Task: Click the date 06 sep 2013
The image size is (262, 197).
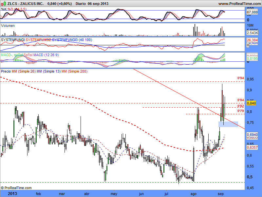Action: click(x=98, y=4)
